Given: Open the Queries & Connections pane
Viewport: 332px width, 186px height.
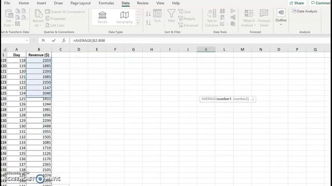Looking at the screenshot, I should click(65, 12).
